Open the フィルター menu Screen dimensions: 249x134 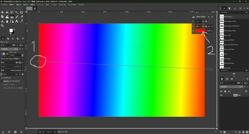point(62,5)
